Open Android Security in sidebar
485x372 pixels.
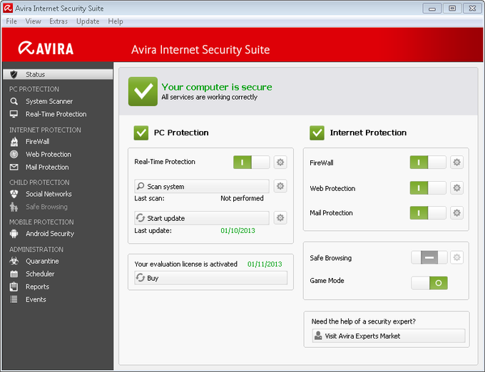coord(50,234)
